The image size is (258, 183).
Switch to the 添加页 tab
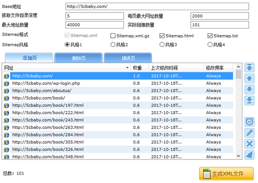click(x=29, y=58)
